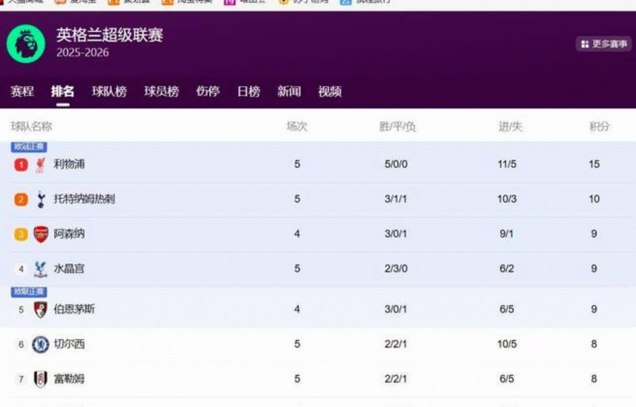Image resolution: width=636 pixels, height=407 pixels.
Task: Open the 视频 tab
Action: [330, 92]
